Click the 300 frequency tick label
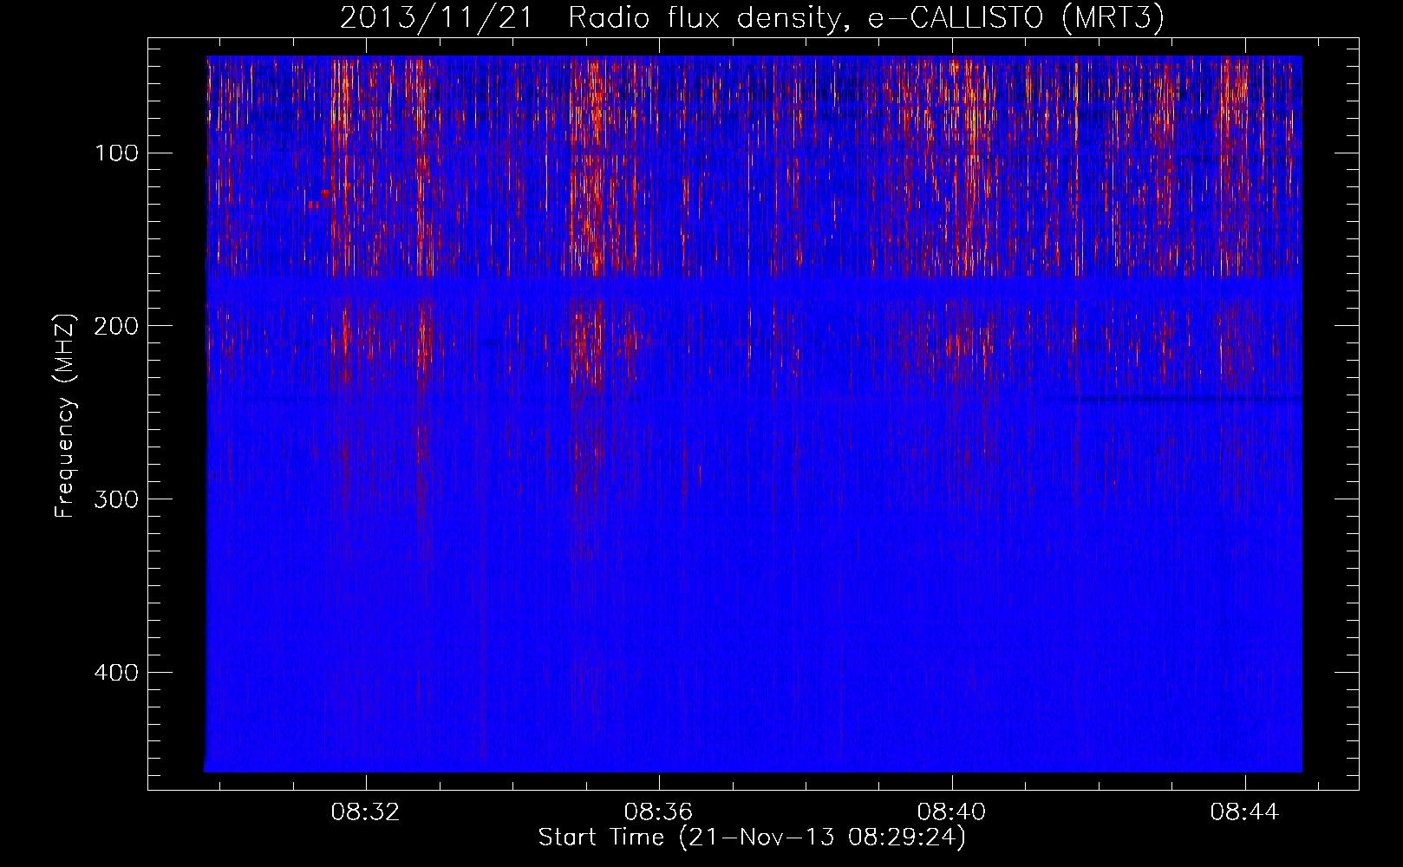1403x867 pixels. [117, 499]
